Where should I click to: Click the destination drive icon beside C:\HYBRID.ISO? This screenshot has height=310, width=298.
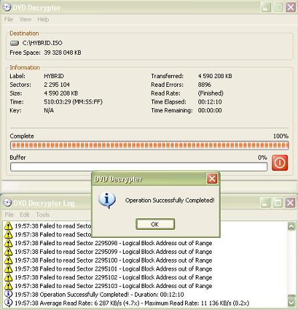(14, 43)
